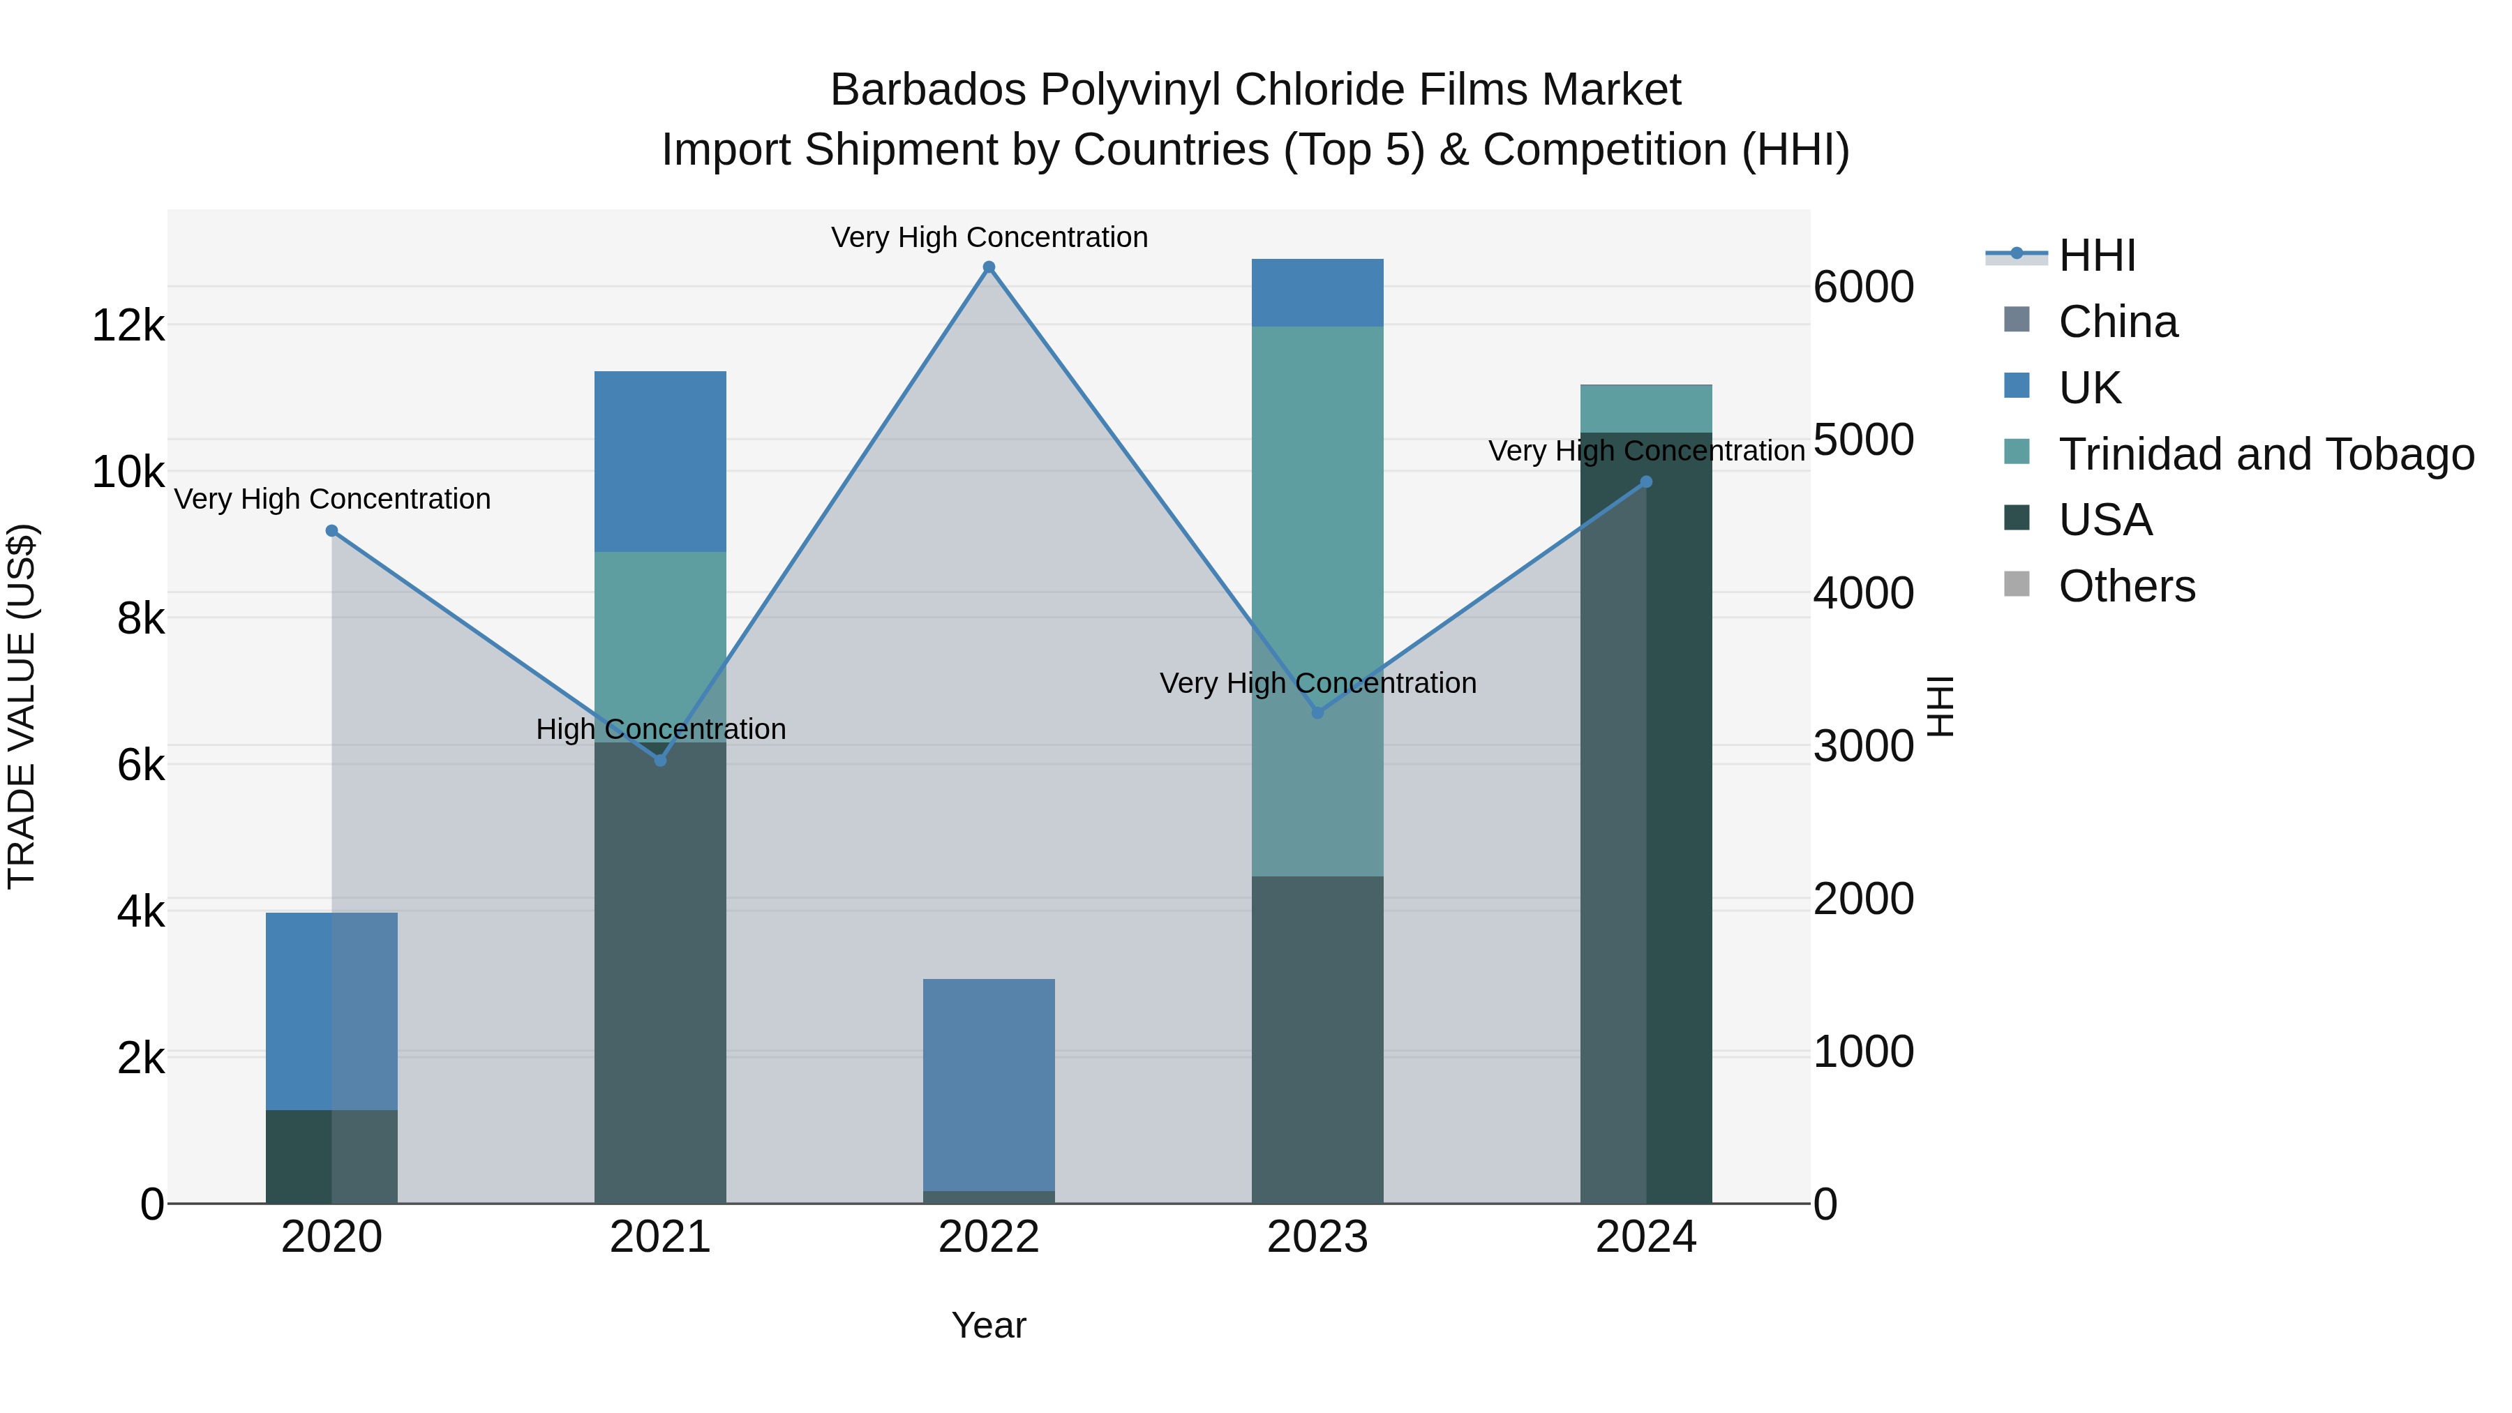This screenshot has width=2512, height=1413.
Task: Click the China color swatch in legend
Action: [2017, 320]
